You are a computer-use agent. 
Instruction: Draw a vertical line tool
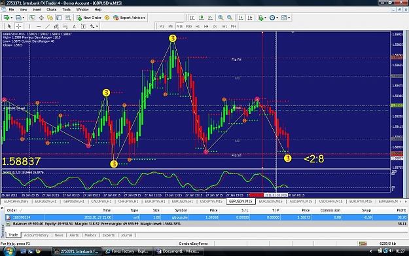tap(29, 26)
